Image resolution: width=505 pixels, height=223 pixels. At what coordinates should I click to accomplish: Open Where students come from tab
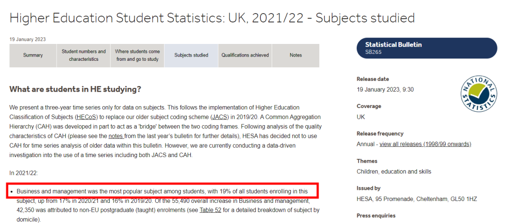coord(137,55)
